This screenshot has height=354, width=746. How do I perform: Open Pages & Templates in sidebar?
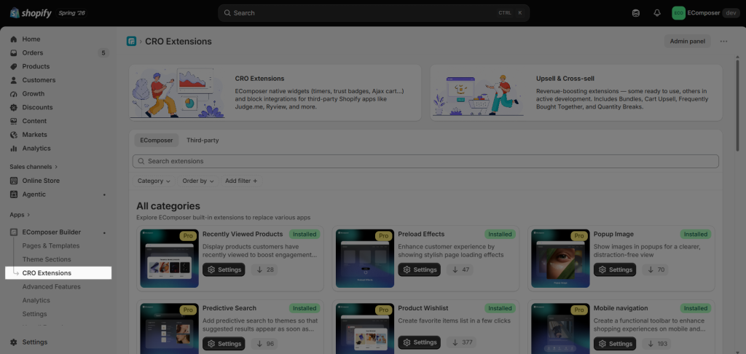tap(51, 246)
